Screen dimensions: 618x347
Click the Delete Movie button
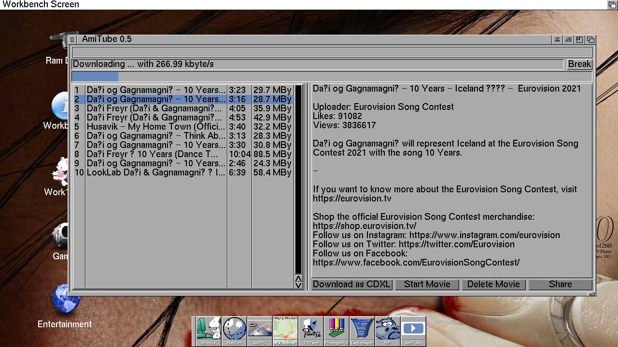tap(493, 284)
